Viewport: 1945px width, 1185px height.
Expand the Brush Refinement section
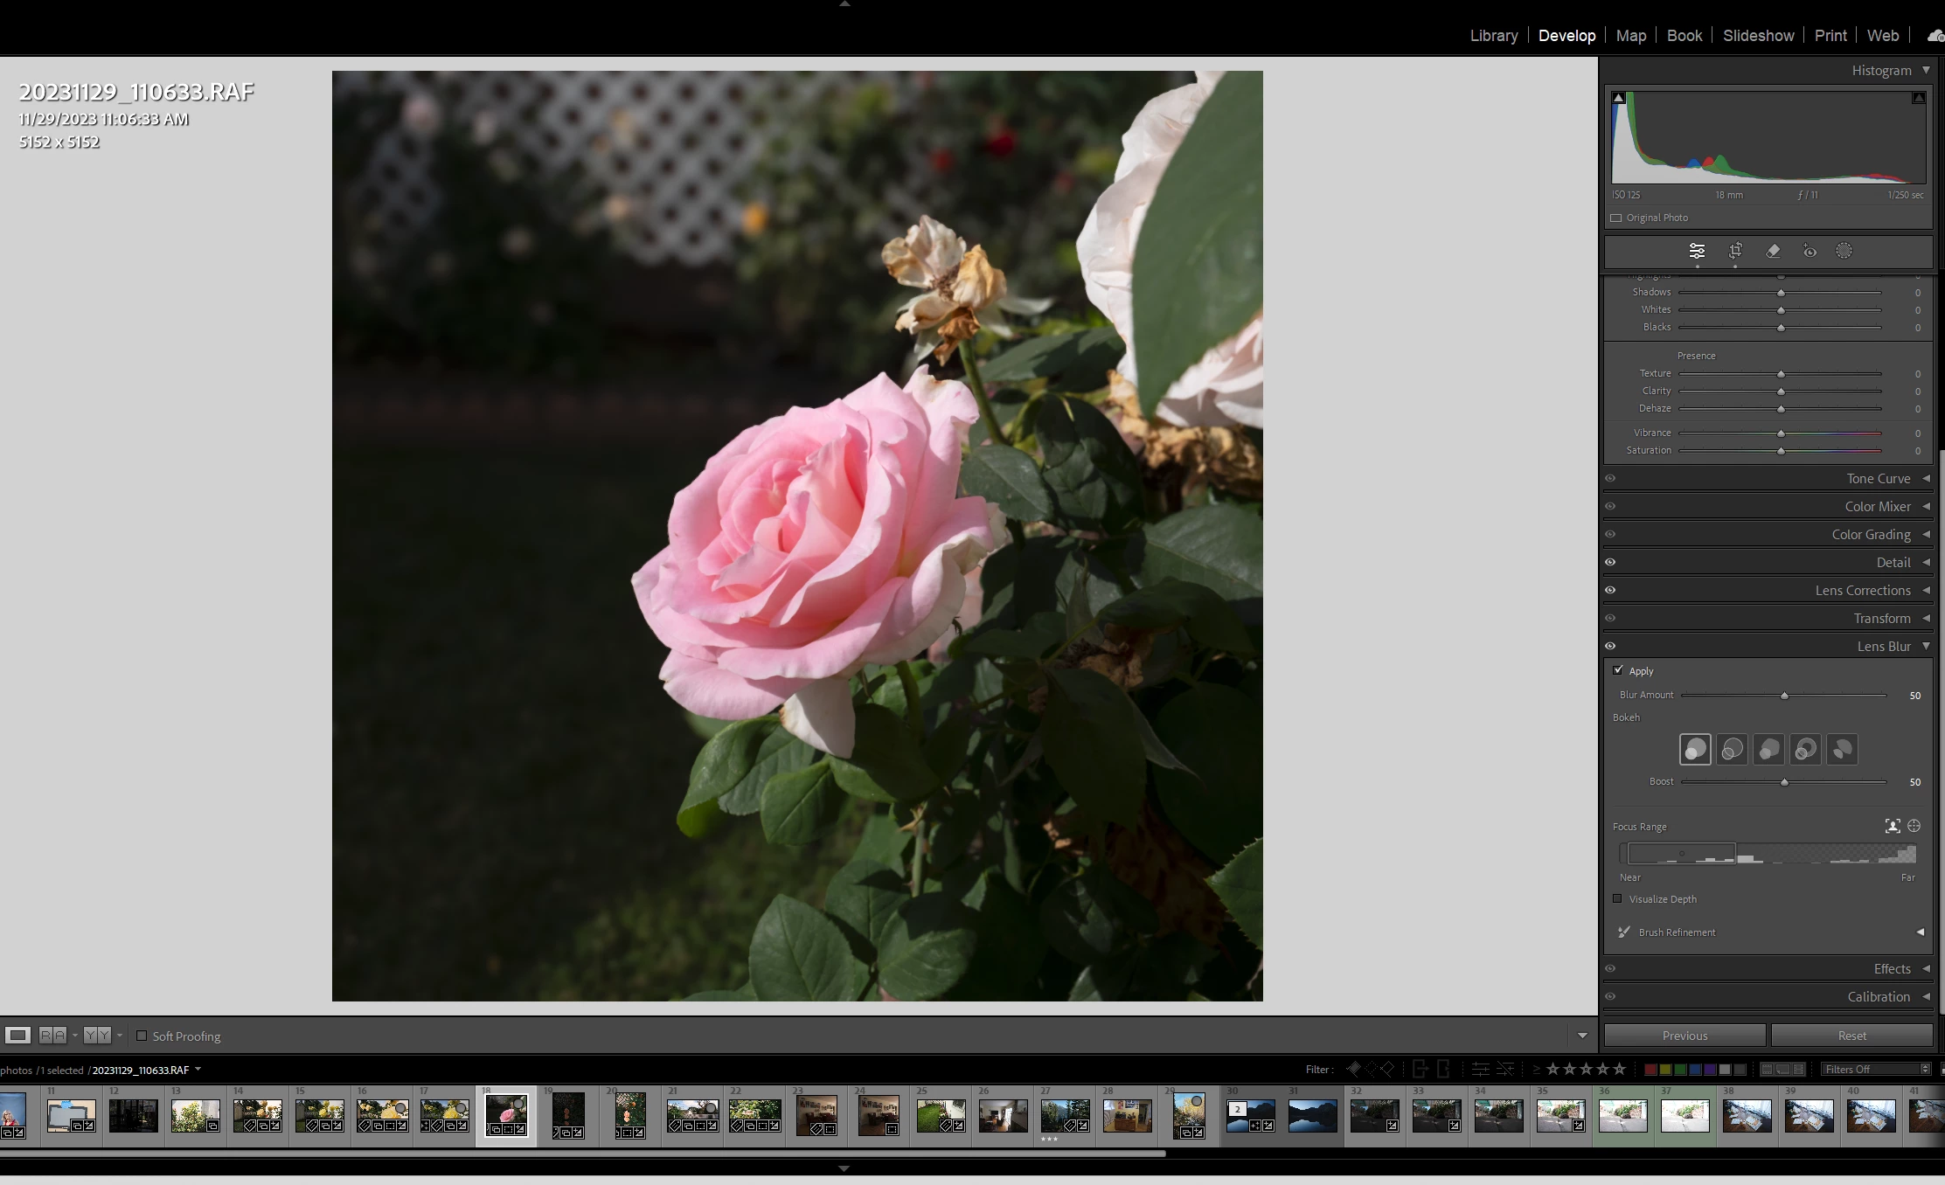pos(1921,932)
